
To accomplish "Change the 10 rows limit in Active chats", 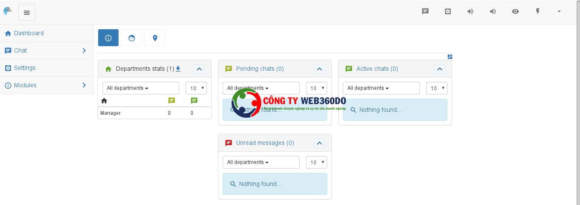I will (x=437, y=88).
